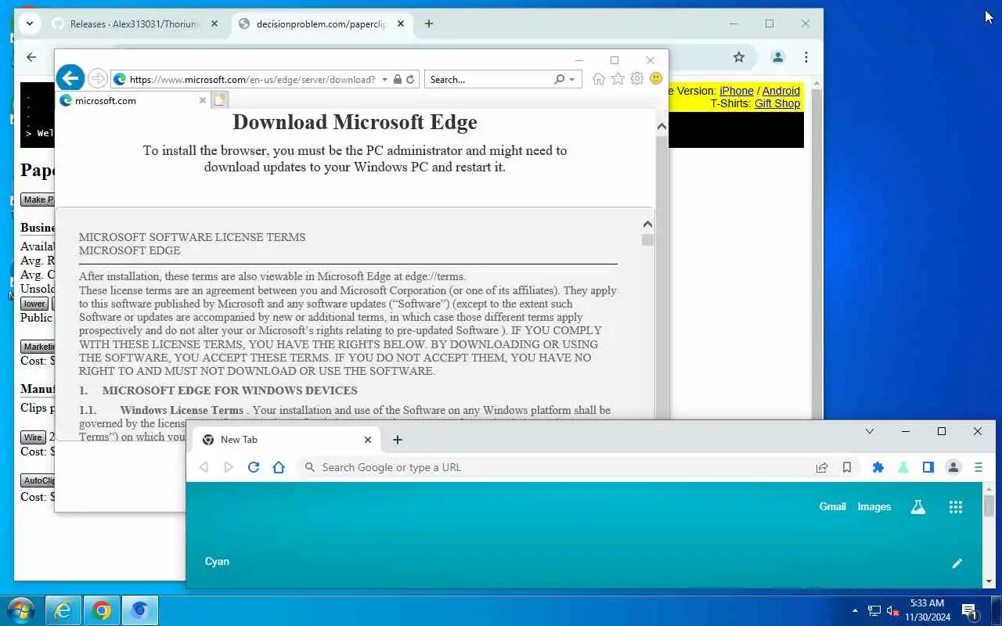Click the Internet Explorer forward arrow button
Image resolution: width=1002 pixels, height=626 pixels.
pyautogui.click(x=97, y=78)
